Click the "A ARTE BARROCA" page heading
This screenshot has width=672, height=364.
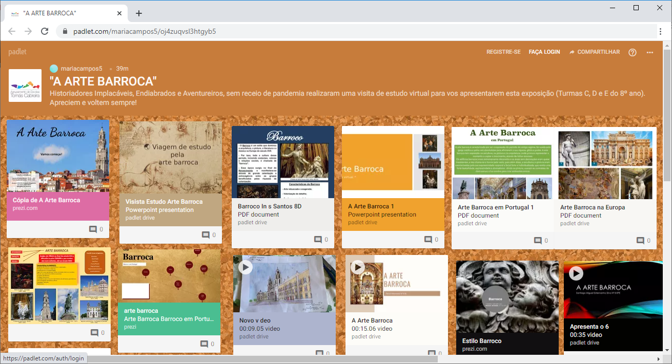pos(103,81)
